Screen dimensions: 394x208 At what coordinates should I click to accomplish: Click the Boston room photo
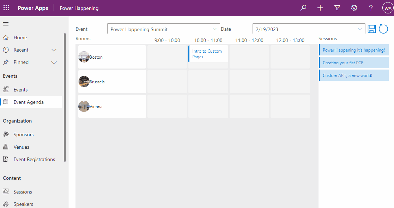pyautogui.click(x=84, y=57)
